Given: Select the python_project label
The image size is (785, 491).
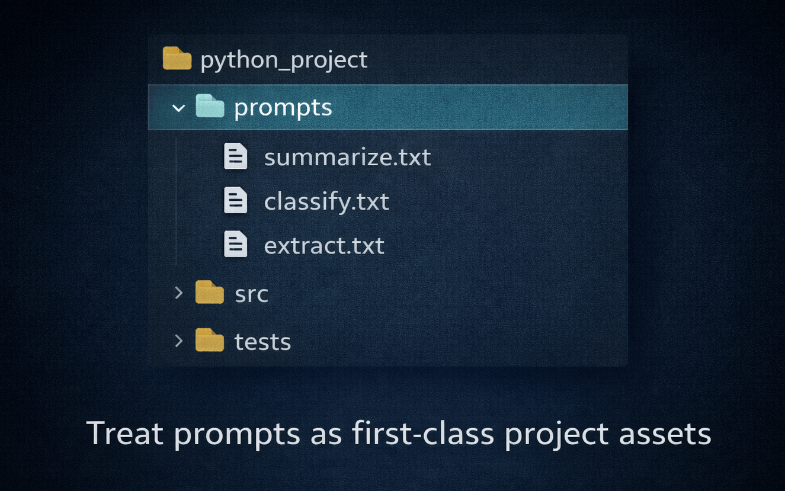Looking at the screenshot, I should 284,60.
